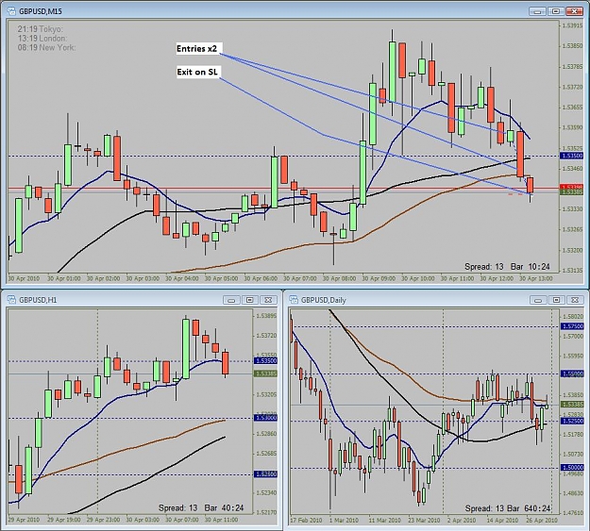The image size is (590, 531).
Task: Click the '21:19 Tokyo:' clock text
Action: [41, 29]
